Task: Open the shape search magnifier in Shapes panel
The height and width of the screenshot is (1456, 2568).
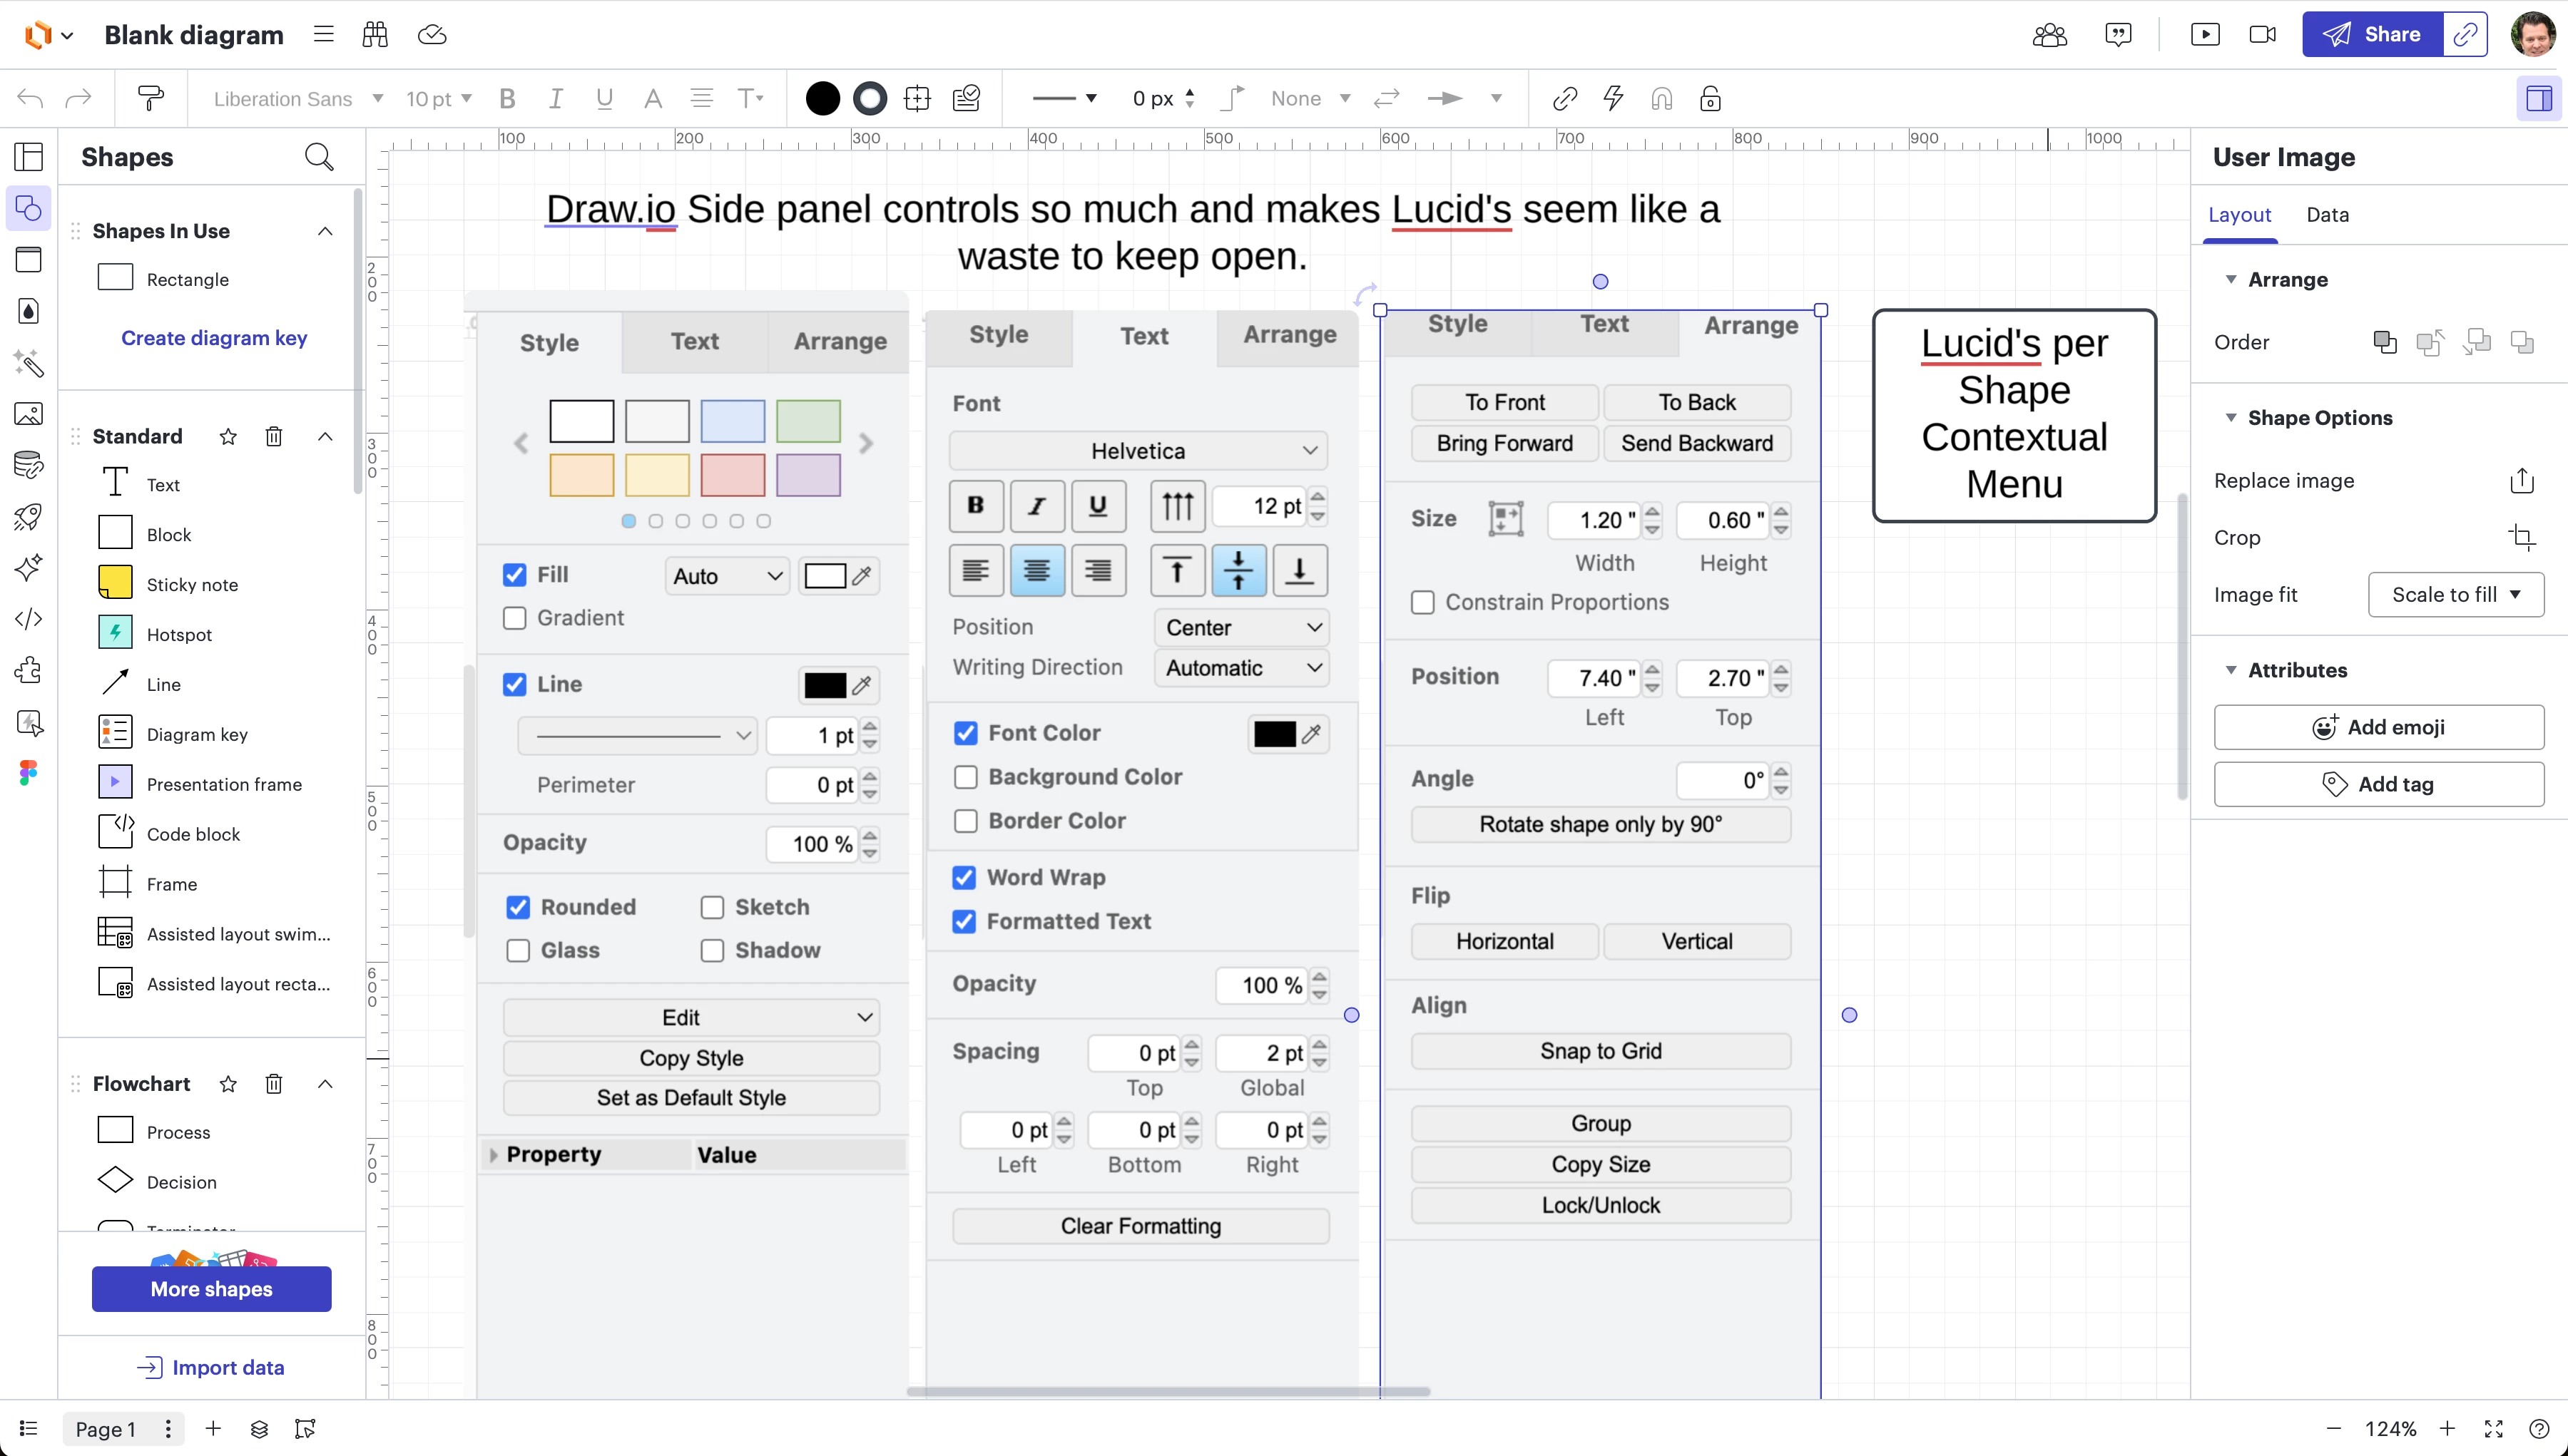Action: (x=318, y=157)
